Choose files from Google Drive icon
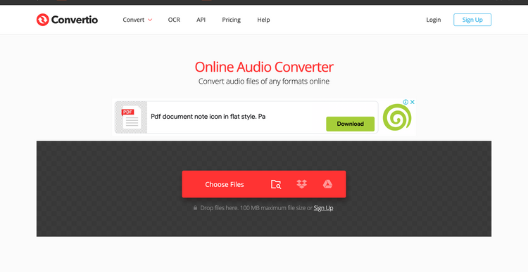Screen dimensions: 528x272 point(327,184)
